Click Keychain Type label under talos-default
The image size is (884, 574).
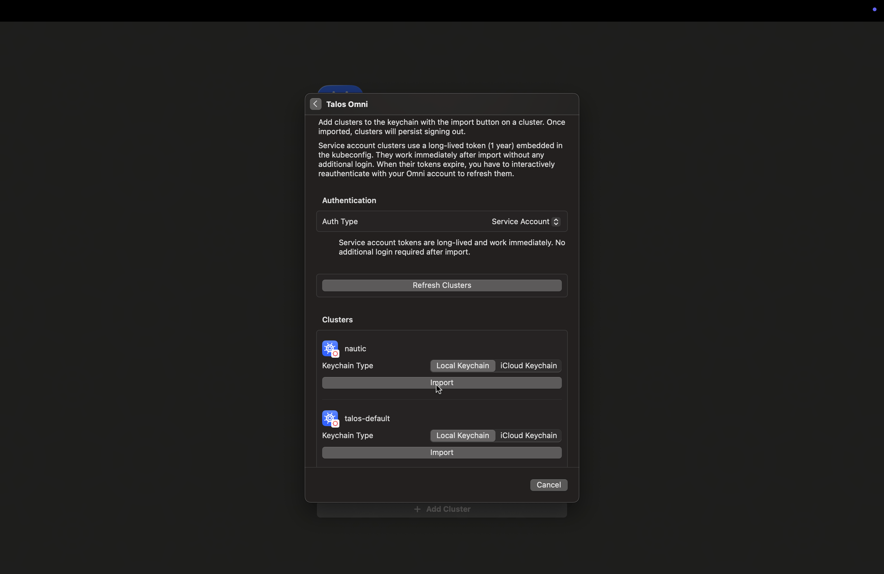click(347, 435)
